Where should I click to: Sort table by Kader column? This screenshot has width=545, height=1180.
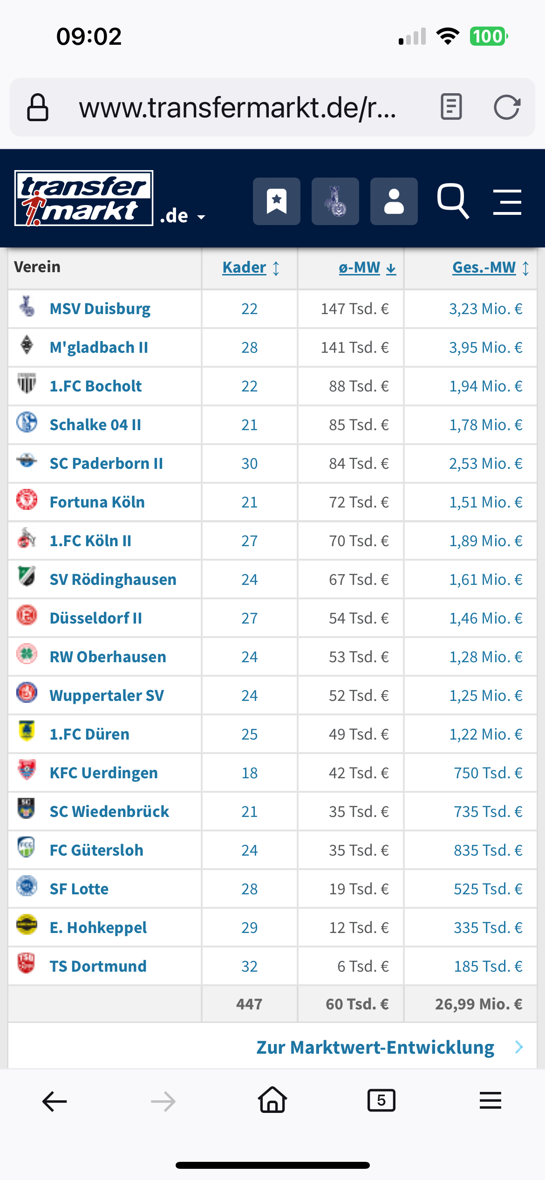251,268
